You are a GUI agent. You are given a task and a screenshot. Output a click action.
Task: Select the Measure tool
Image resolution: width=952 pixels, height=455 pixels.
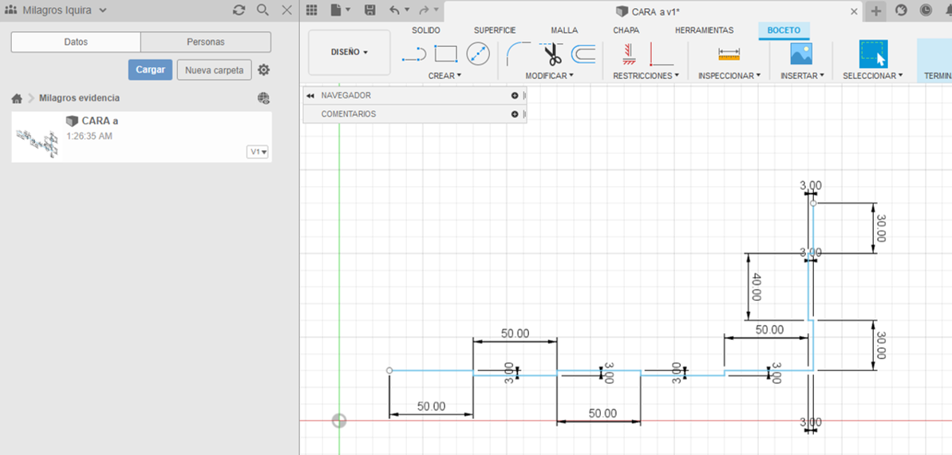tap(729, 54)
